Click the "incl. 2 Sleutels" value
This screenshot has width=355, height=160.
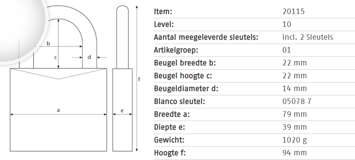coord(307,37)
